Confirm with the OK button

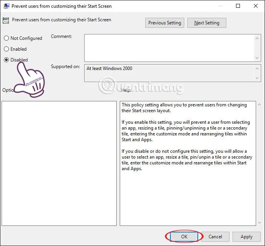184,237
